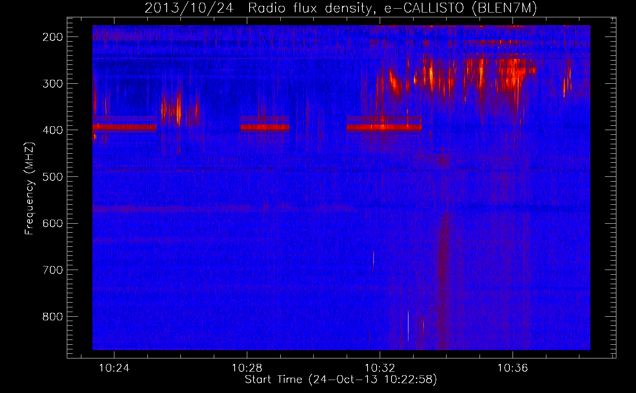Click the 'Frequency (MHZ)' axis label
The height and width of the screenshot is (393, 636).
tap(29, 188)
